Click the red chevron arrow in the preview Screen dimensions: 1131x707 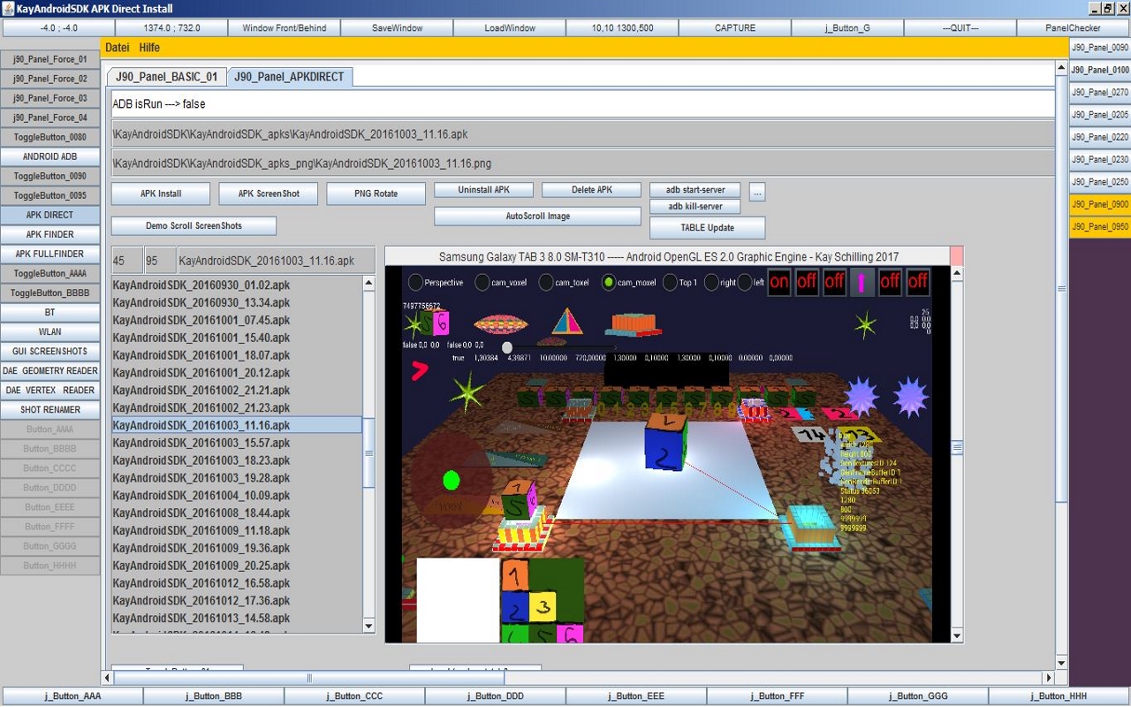click(419, 371)
